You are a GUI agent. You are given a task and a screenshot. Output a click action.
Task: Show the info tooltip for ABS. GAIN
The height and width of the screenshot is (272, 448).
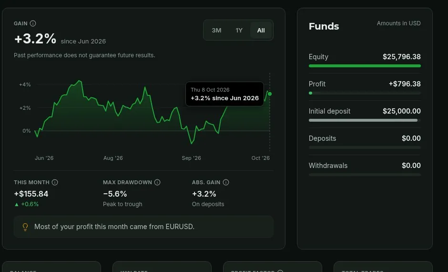tap(226, 182)
